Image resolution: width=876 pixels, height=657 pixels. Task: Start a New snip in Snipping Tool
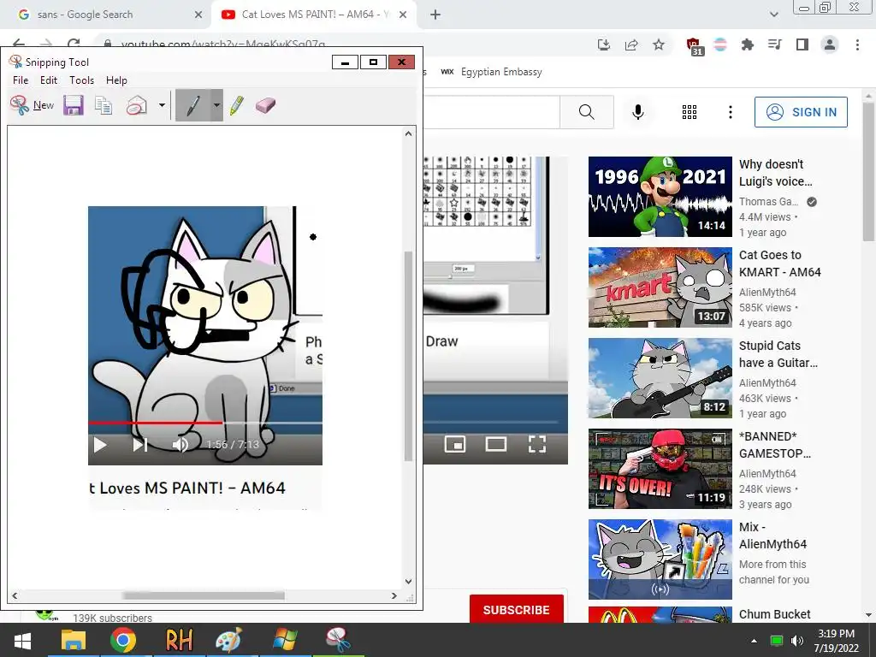(32, 105)
